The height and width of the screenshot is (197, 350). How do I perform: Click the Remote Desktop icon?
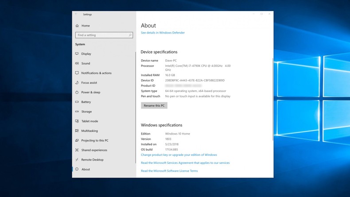pyautogui.click(x=77, y=160)
